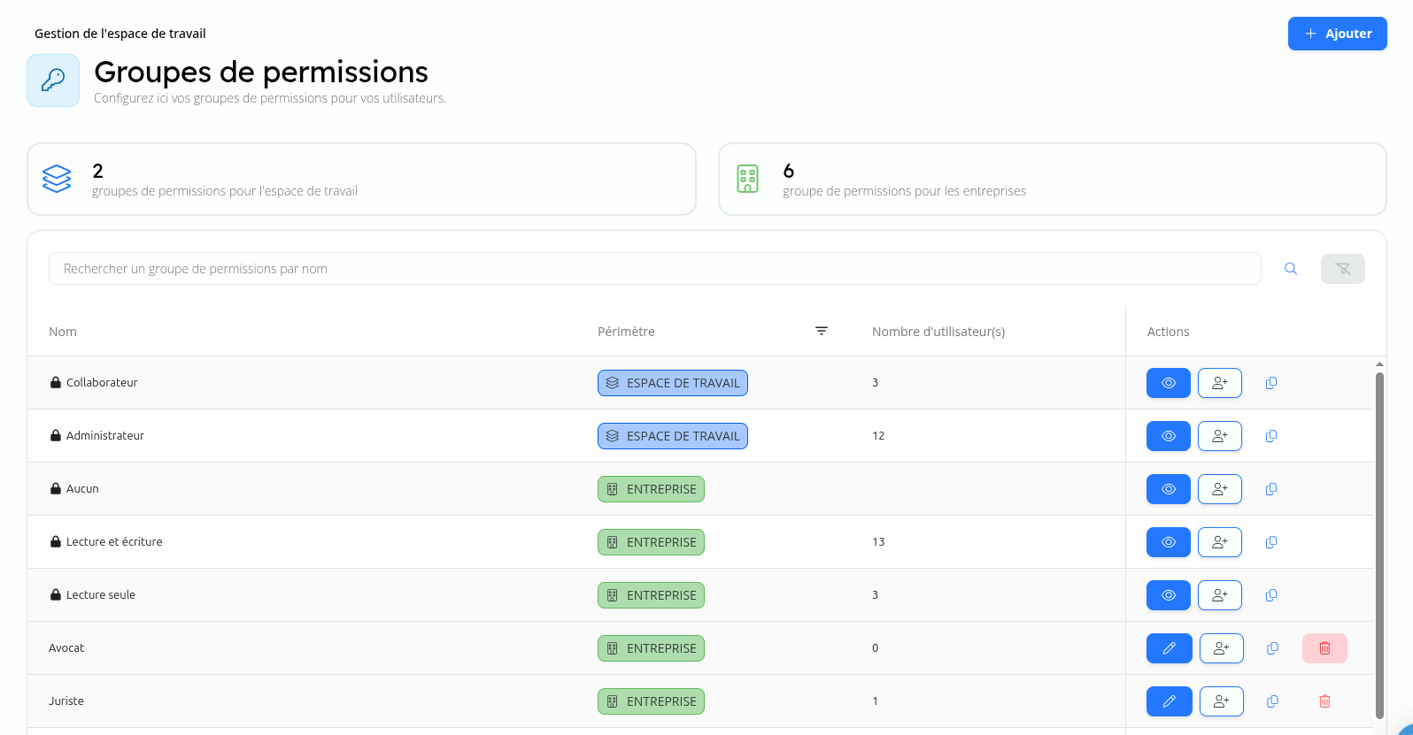1413x735 pixels.
Task: Select the workspace permission groups card
Action: 361,180
